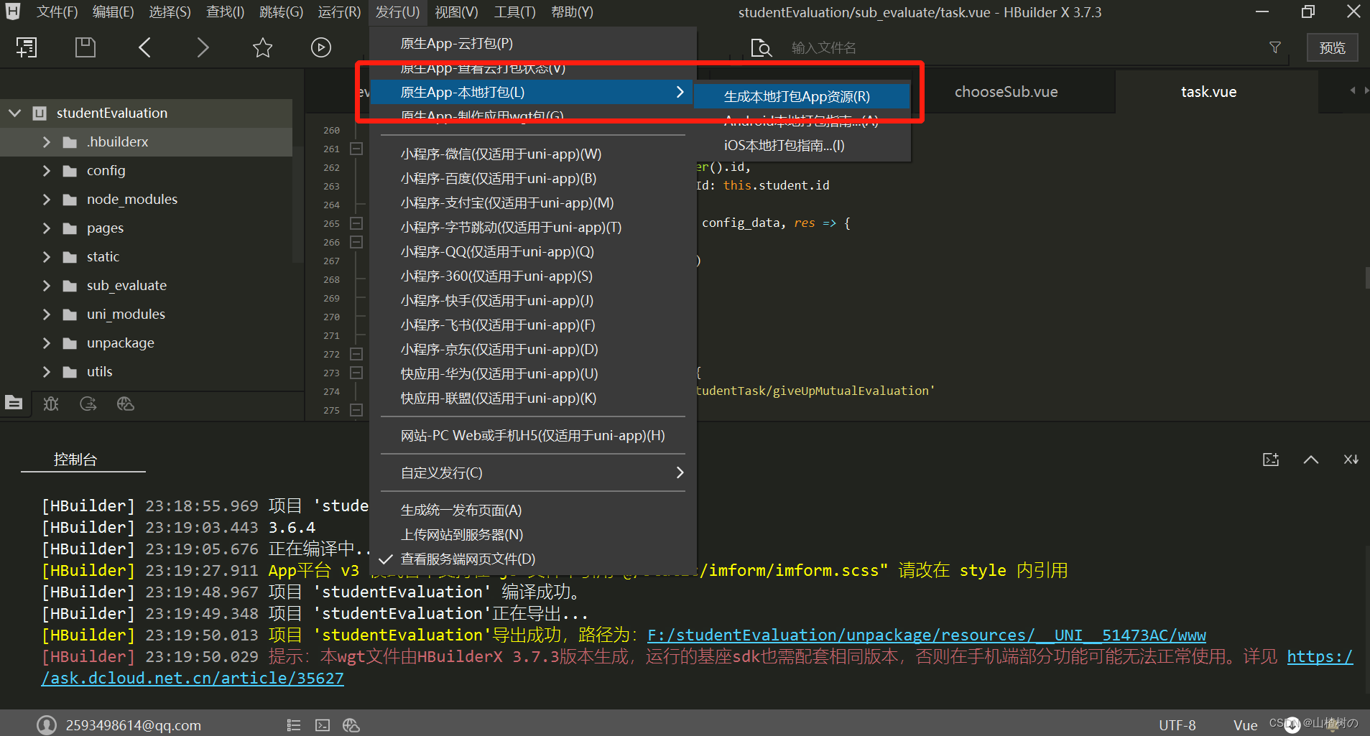Open the debug bug icon in the sidebar
Screen dimensions: 1370x736
click(51, 404)
